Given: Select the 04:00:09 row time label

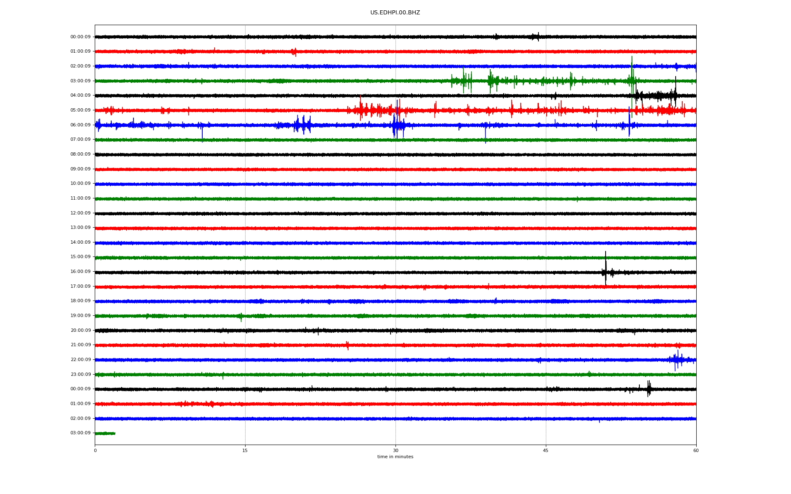Looking at the screenshot, I should point(80,96).
